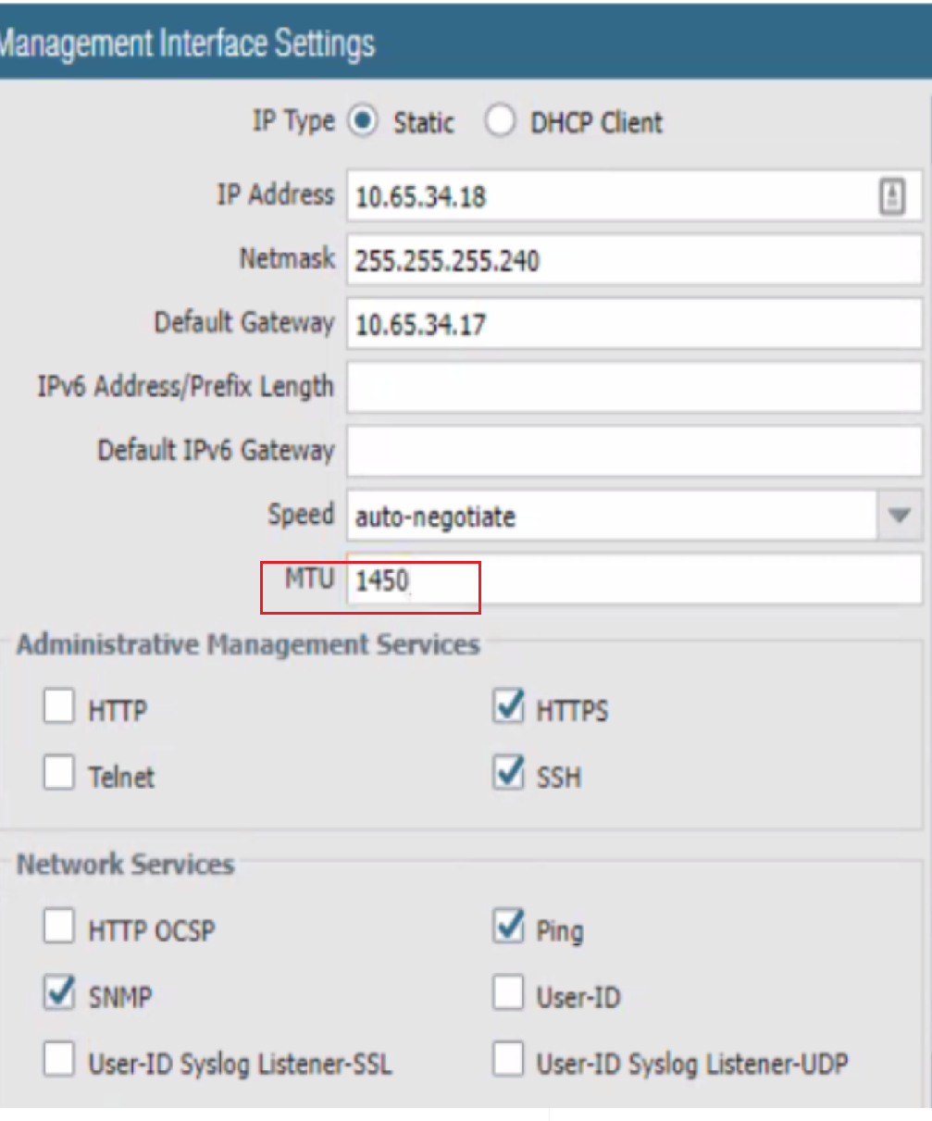Click the Netmask input field
The height and width of the screenshot is (1121, 932).
coord(634,261)
